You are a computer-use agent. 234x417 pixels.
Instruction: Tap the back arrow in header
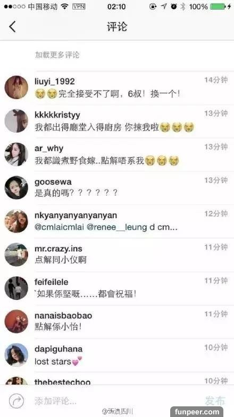tap(12, 27)
